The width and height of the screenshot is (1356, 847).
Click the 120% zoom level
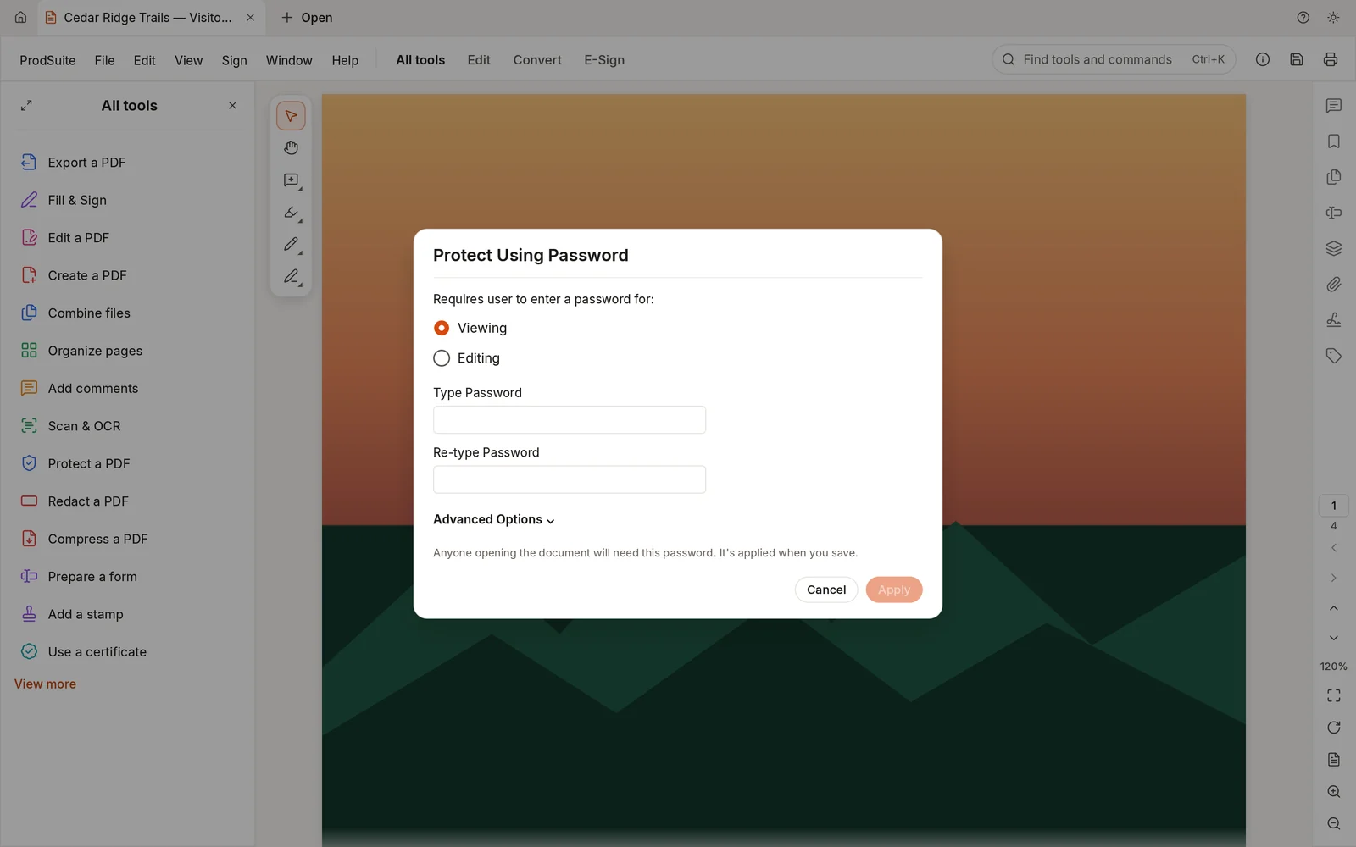(1334, 667)
